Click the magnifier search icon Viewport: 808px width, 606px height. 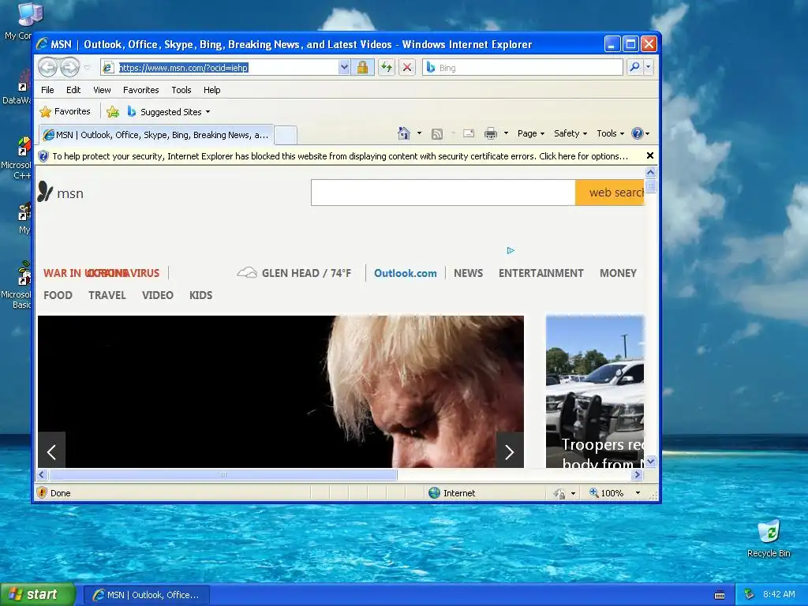[x=635, y=67]
